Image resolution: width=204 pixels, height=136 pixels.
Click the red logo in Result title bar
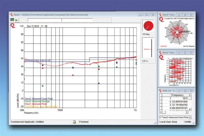[11, 15]
